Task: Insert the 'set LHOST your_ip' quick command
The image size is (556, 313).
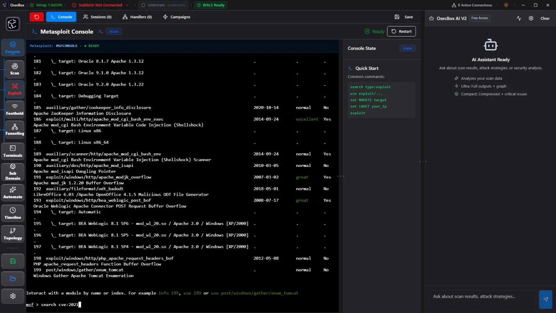Action: click(368, 106)
